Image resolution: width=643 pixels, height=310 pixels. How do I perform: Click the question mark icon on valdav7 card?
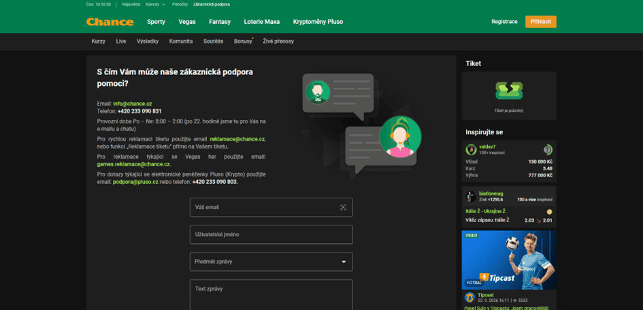pos(548,149)
